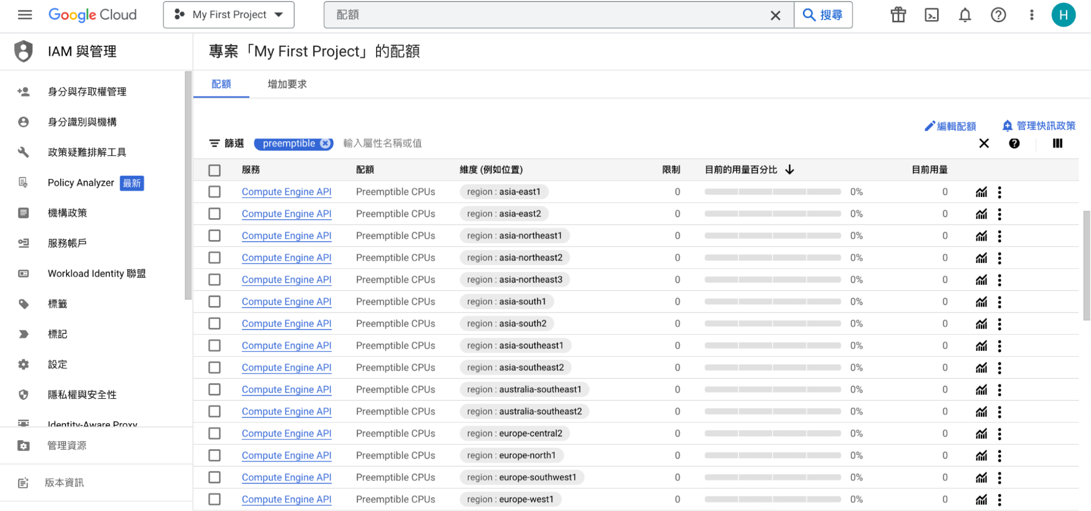This screenshot has width=1091, height=511.
Task: Click the 編輯配額 button
Action: [950, 126]
